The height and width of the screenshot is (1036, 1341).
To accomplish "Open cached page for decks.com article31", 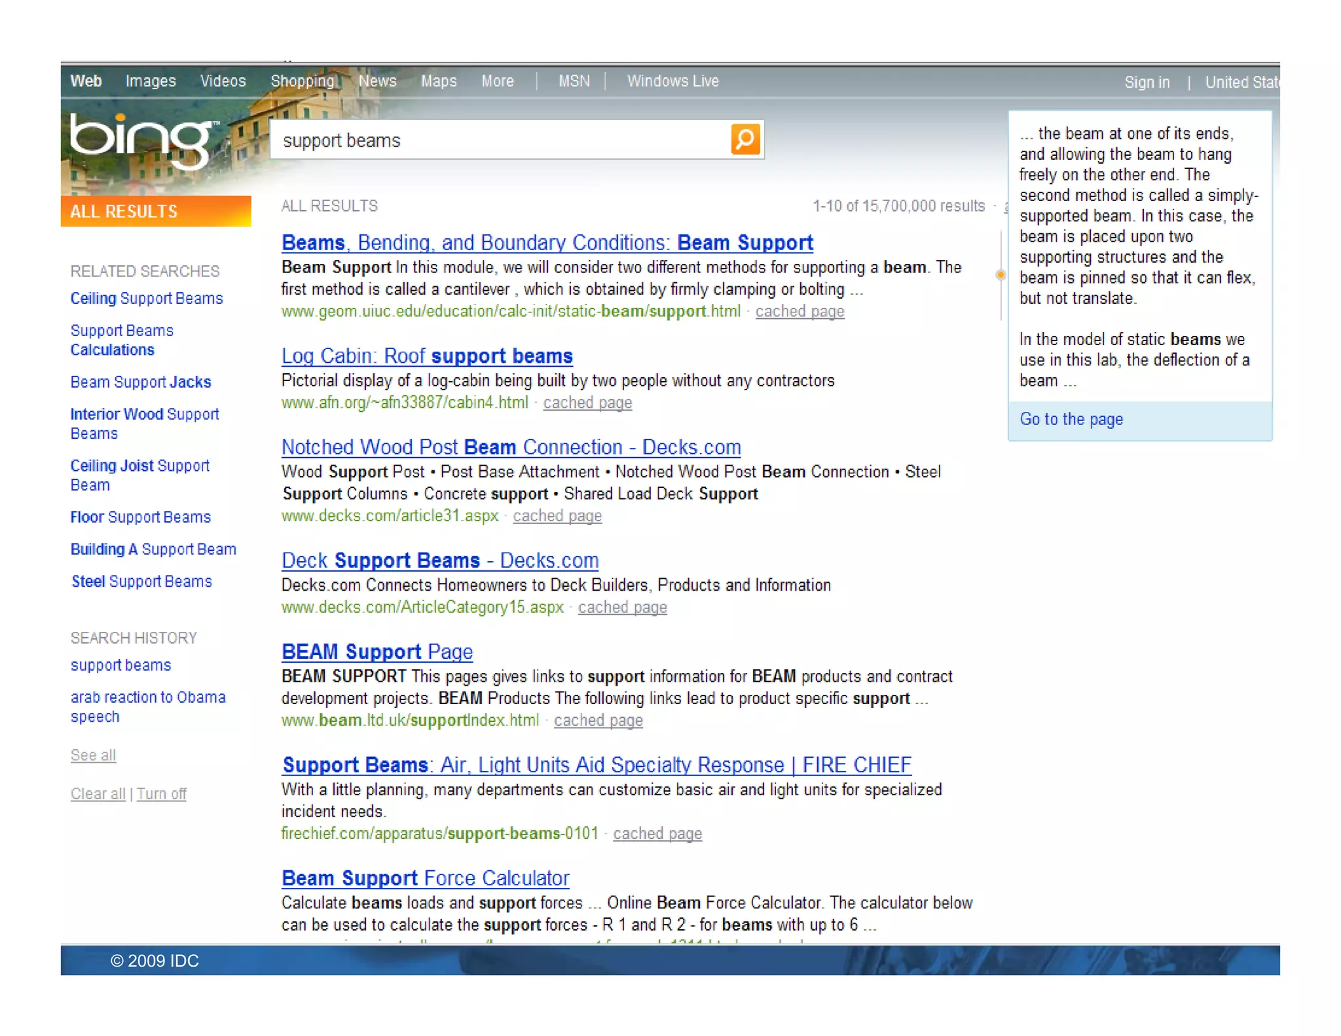I will tap(557, 516).
